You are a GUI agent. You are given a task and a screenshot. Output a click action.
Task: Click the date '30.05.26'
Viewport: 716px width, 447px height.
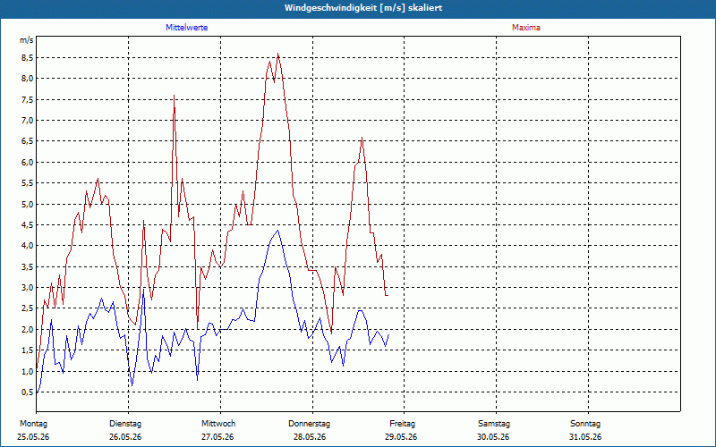[x=493, y=437]
